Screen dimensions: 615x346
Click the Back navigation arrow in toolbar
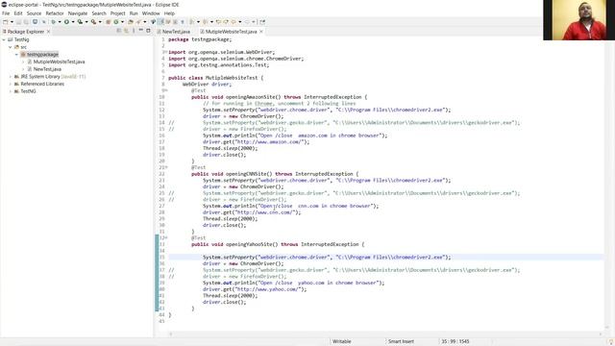234,22
